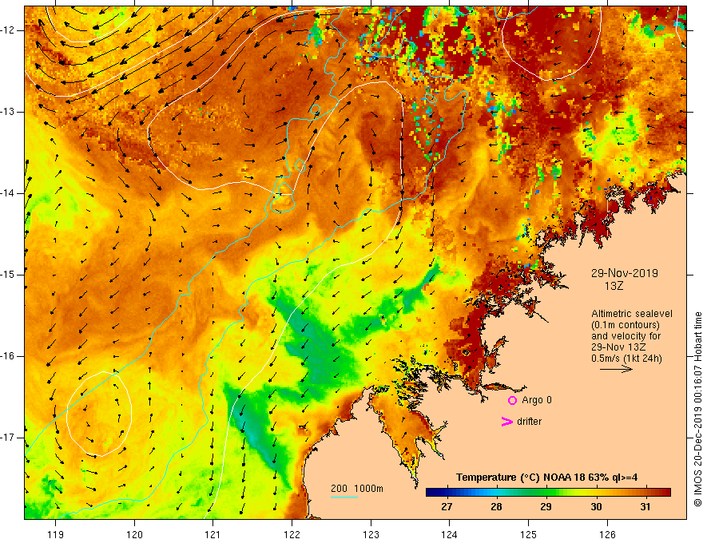
Task: Click the longitude label '126'
Action: [607, 534]
